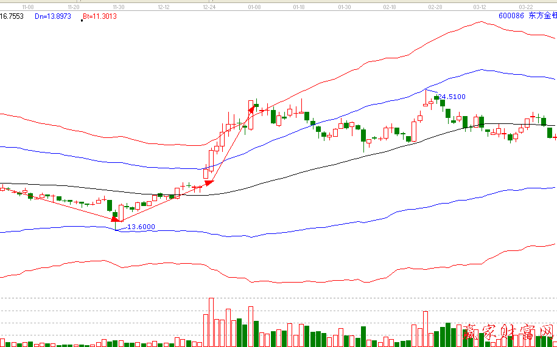Click the green candlestick above the 13.6000 label

pyautogui.click(x=114, y=215)
